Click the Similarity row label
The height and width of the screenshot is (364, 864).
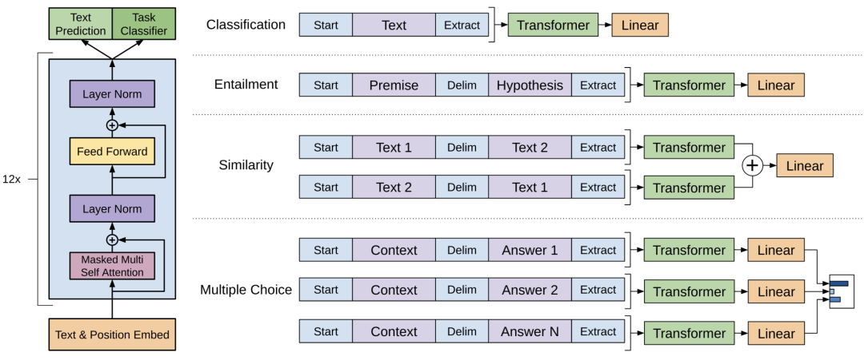point(246,166)
